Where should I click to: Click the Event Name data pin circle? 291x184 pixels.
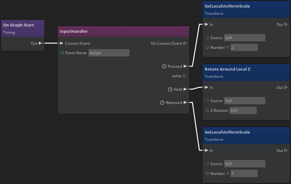(x=62, y=53)
